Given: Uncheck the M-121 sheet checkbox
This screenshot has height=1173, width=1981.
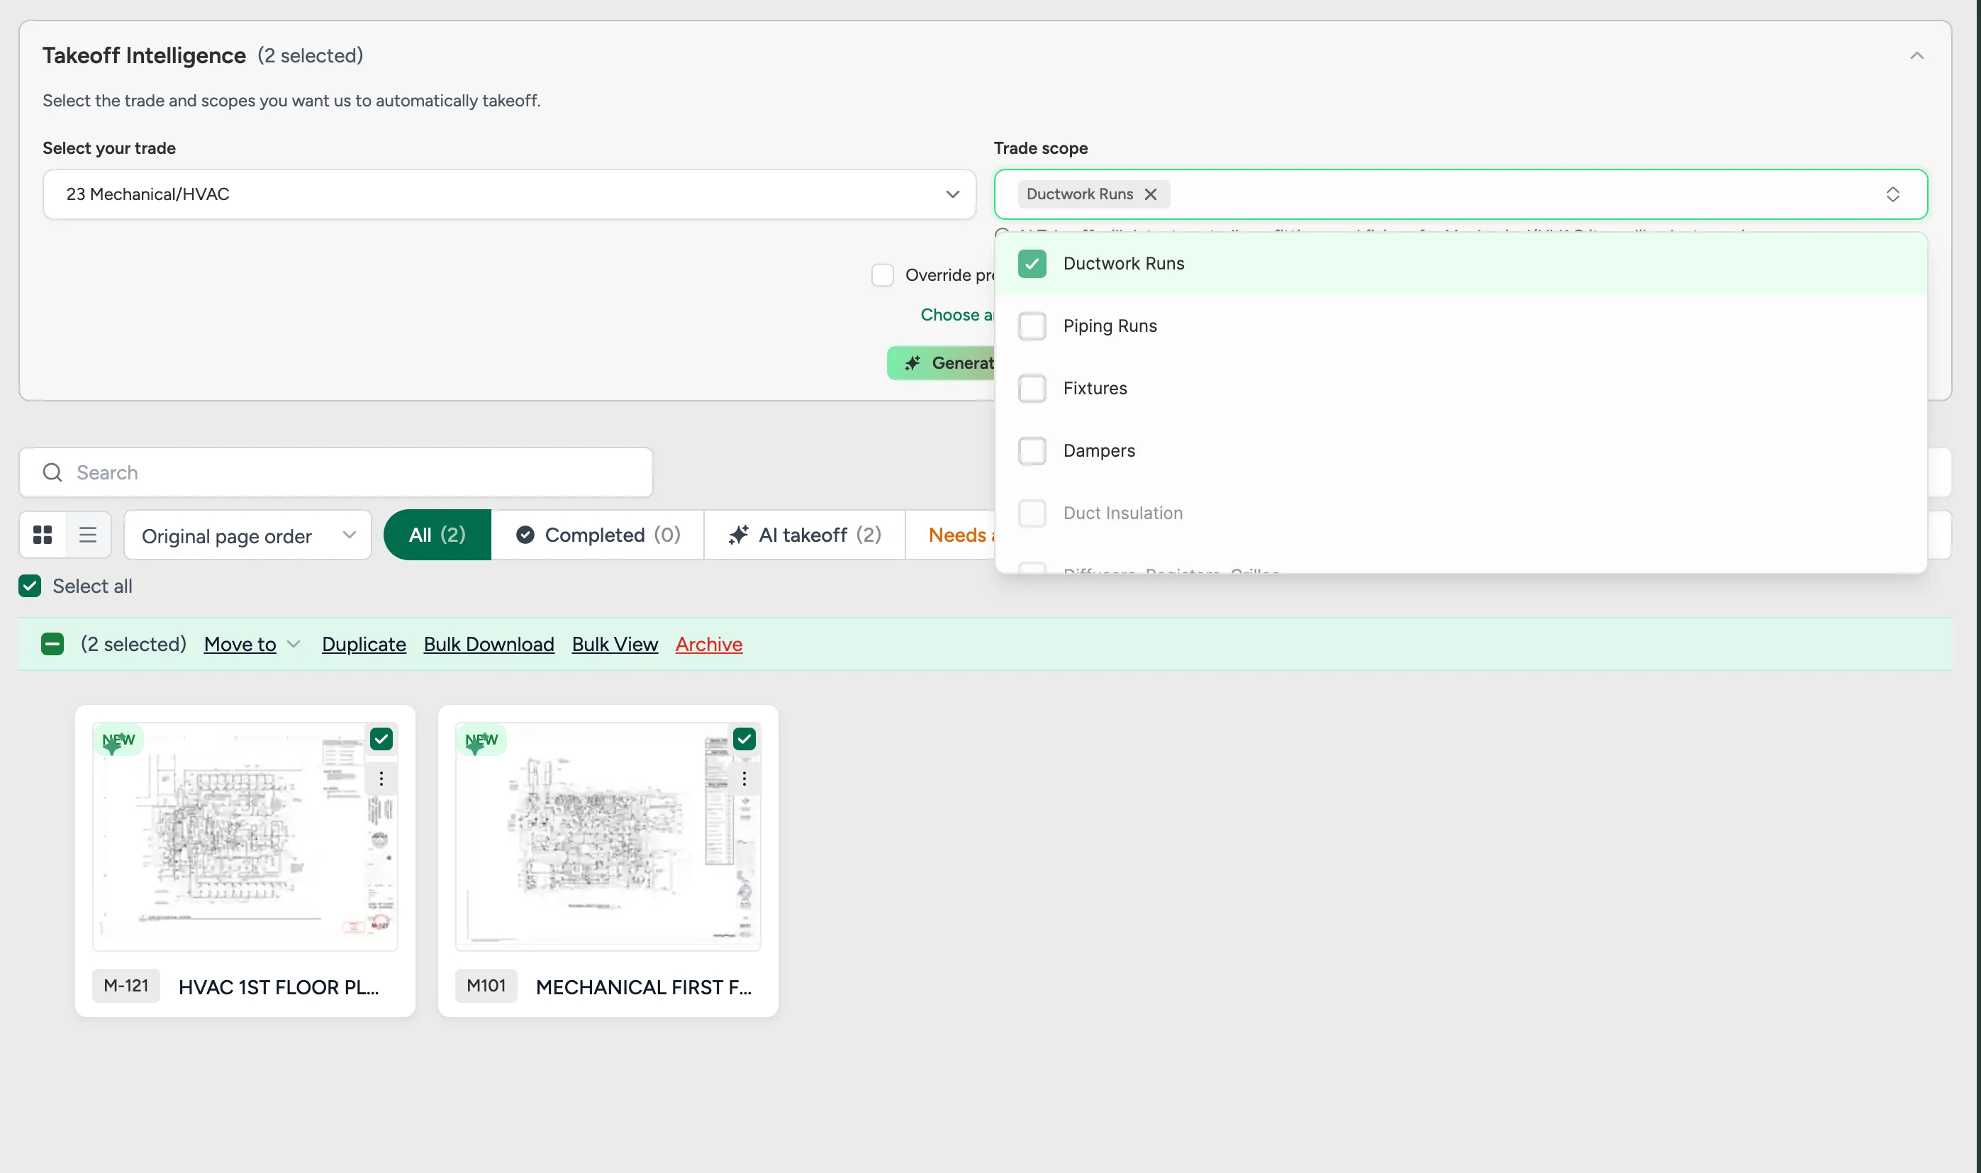Looking at the screenshot, I should pyautogui.click(x=381, y=739).
